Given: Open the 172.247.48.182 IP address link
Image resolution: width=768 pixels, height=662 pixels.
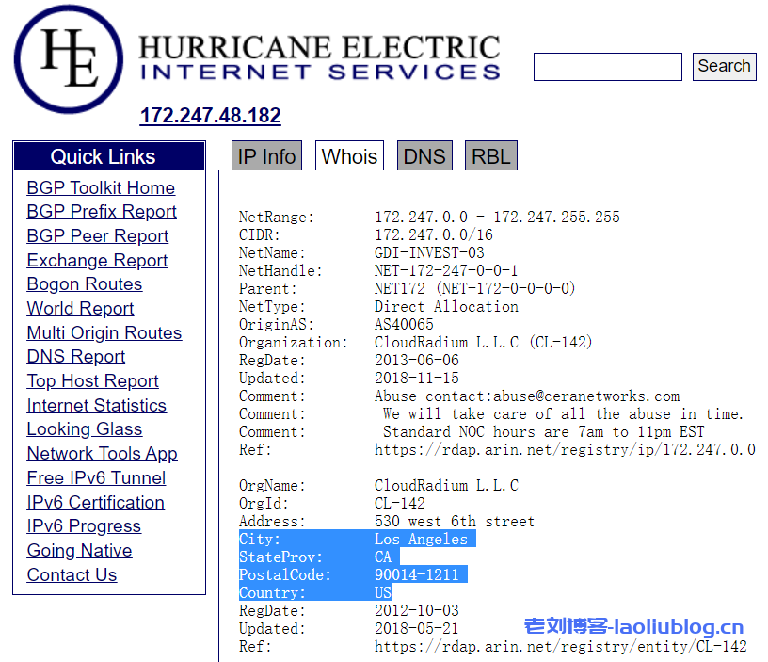Looking at the screenshot, I should [x=210, y=116].
